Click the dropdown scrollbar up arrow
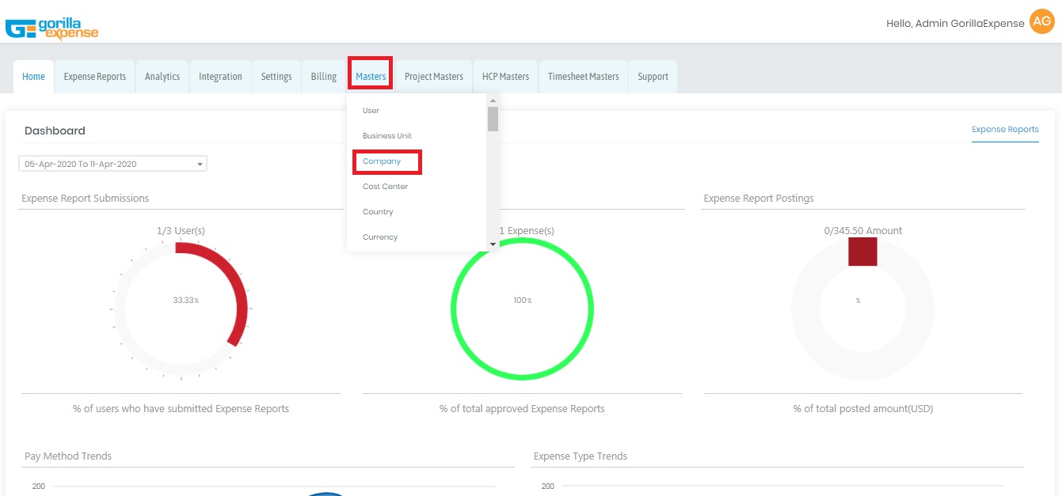This screenshot has width=1062, height=496. (x=493, y=100)
